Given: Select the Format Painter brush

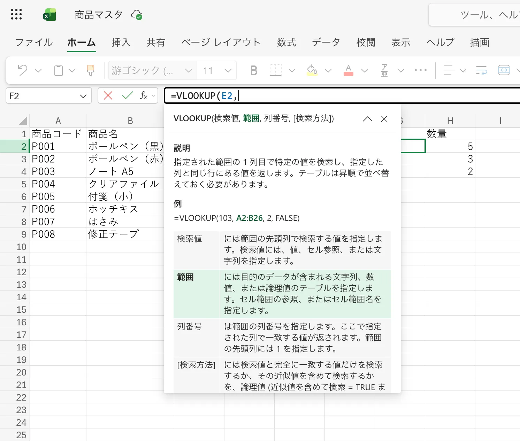Looking at the screenshot, I should tap(91, 70).
